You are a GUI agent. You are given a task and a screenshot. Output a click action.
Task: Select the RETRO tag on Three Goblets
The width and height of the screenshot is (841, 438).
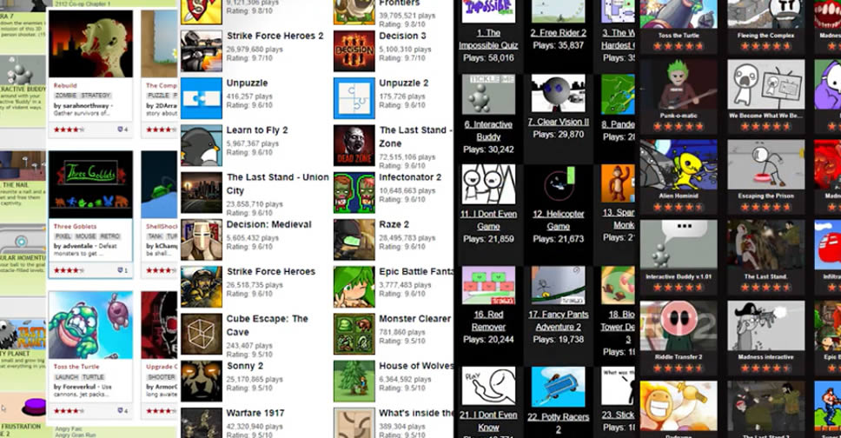[x=109, y=236]
